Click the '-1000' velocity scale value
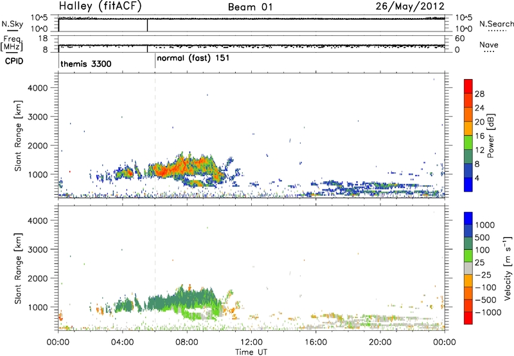 click(x=488, y=312)
